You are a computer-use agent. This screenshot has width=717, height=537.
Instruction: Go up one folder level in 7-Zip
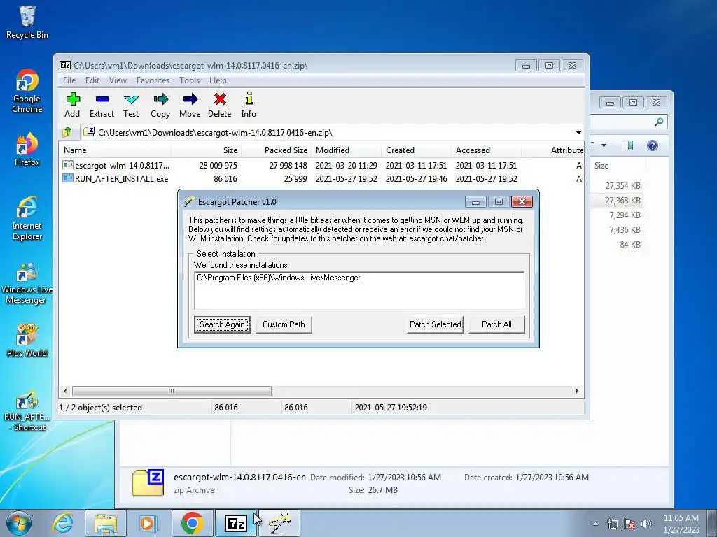coord(67,132)
